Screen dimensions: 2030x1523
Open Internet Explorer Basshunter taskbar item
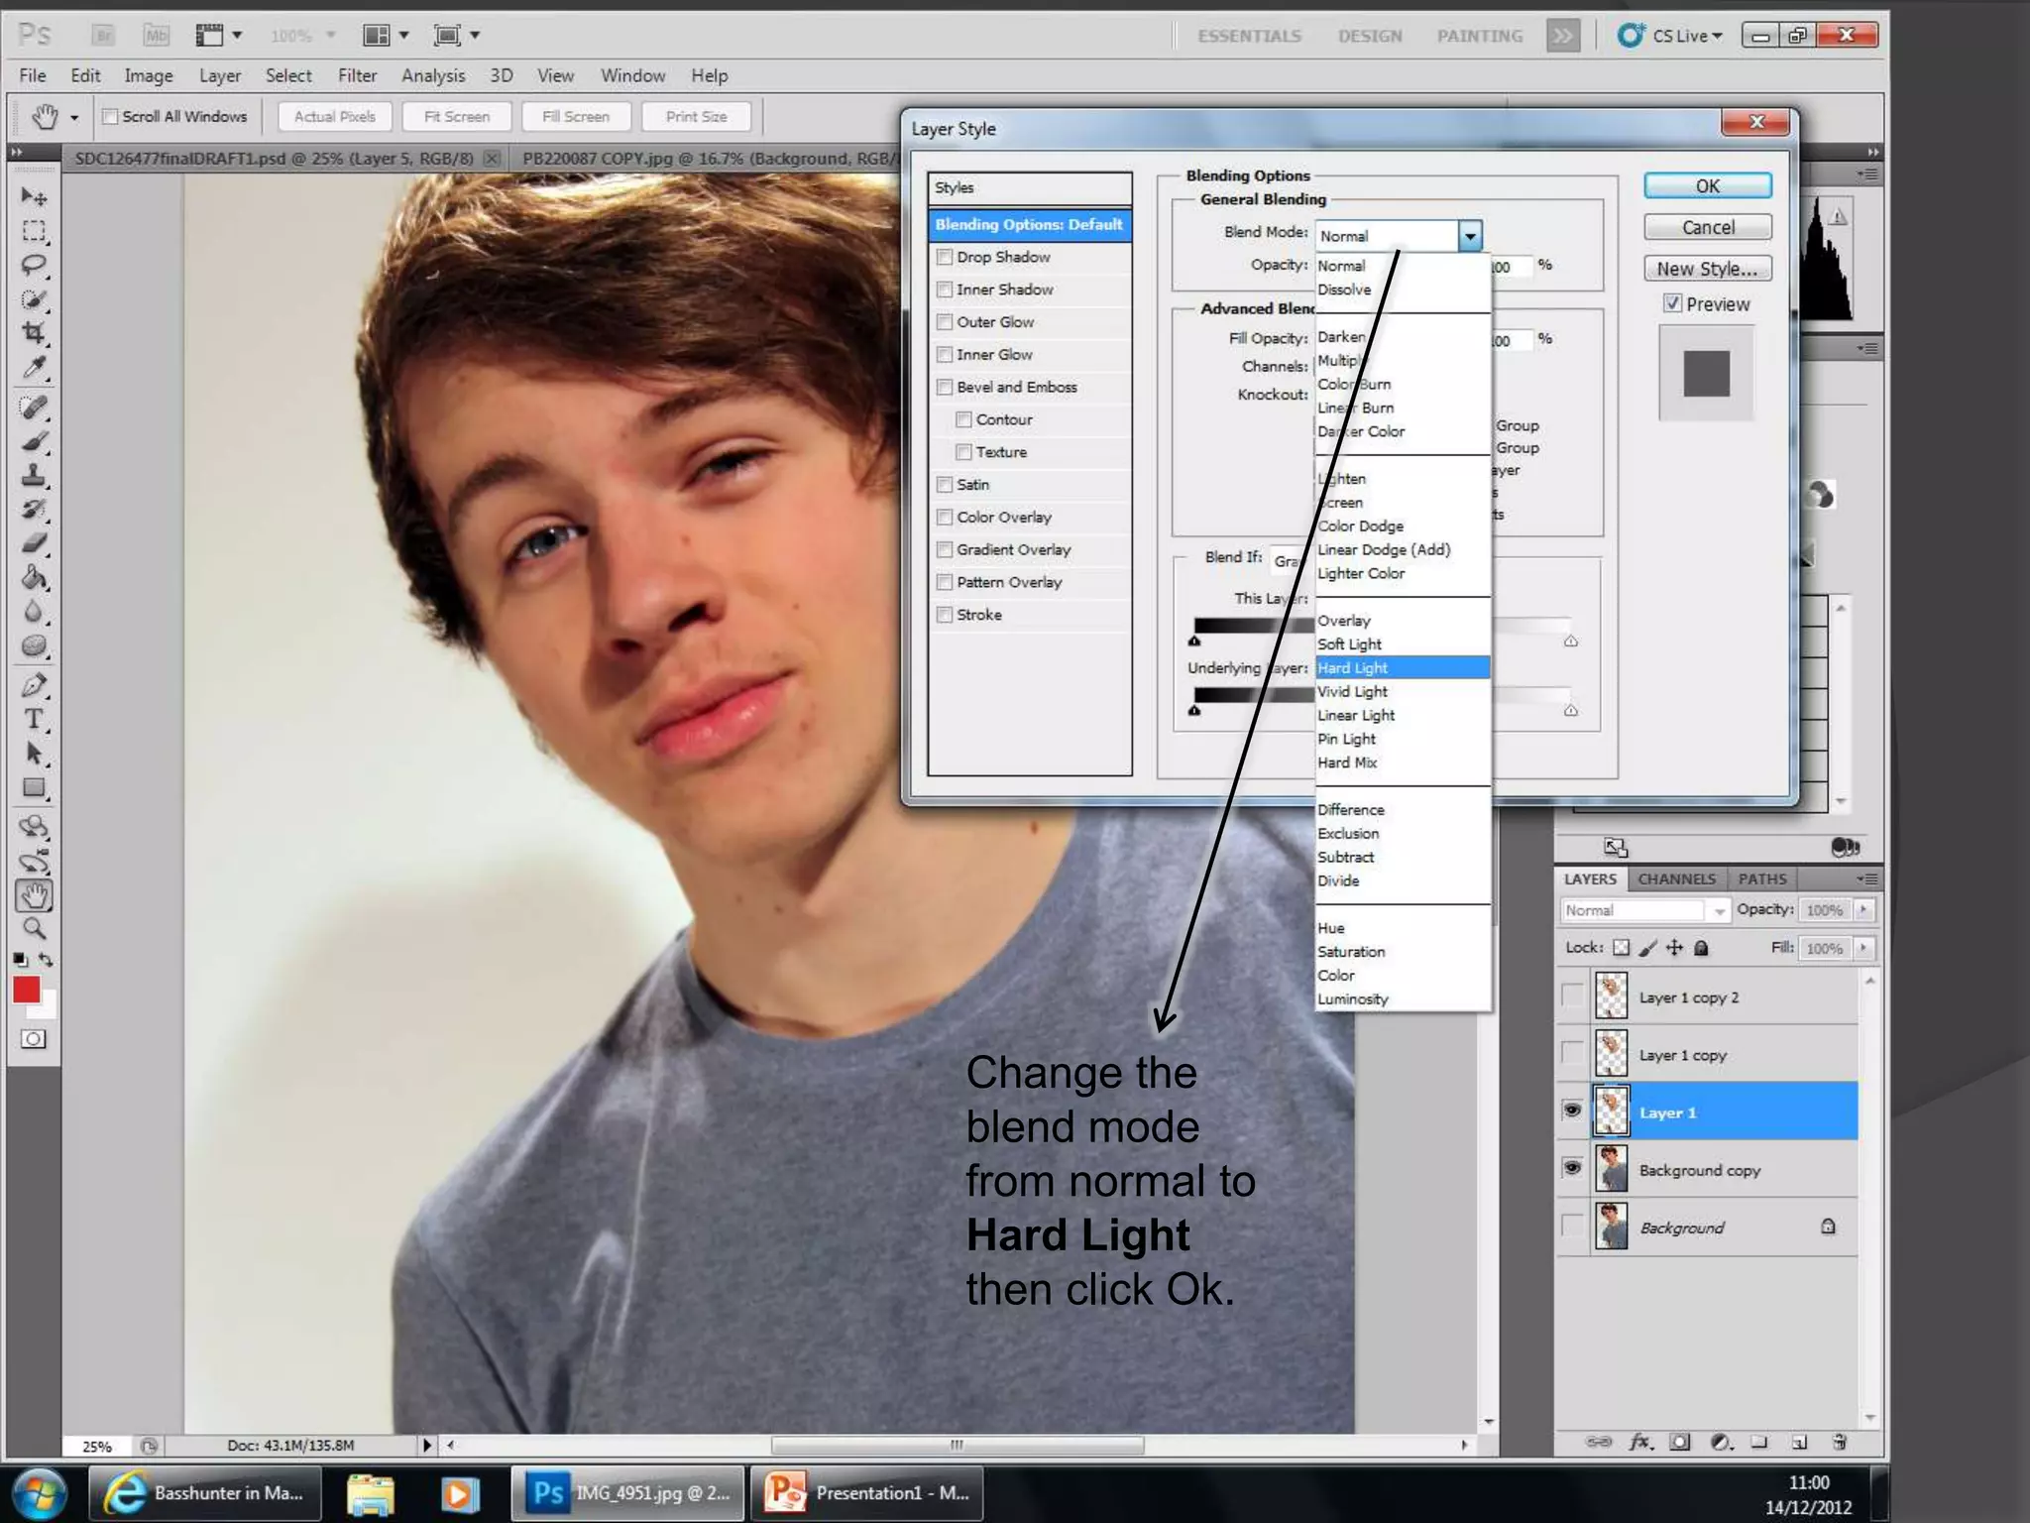(x=205, y=1493)
